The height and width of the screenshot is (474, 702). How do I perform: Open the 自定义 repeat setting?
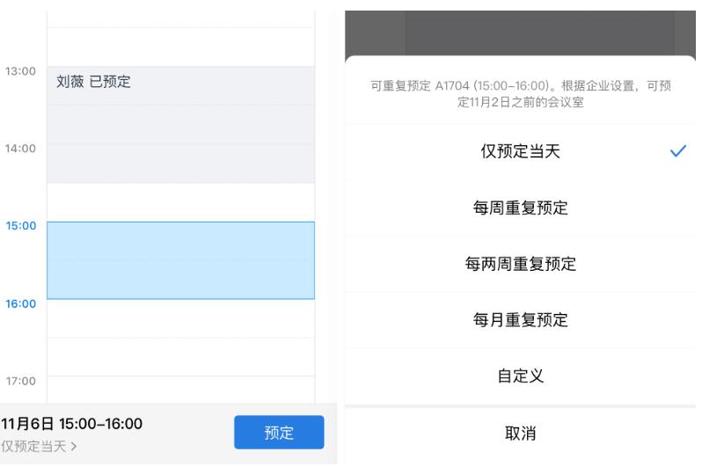tap(520, 376)
